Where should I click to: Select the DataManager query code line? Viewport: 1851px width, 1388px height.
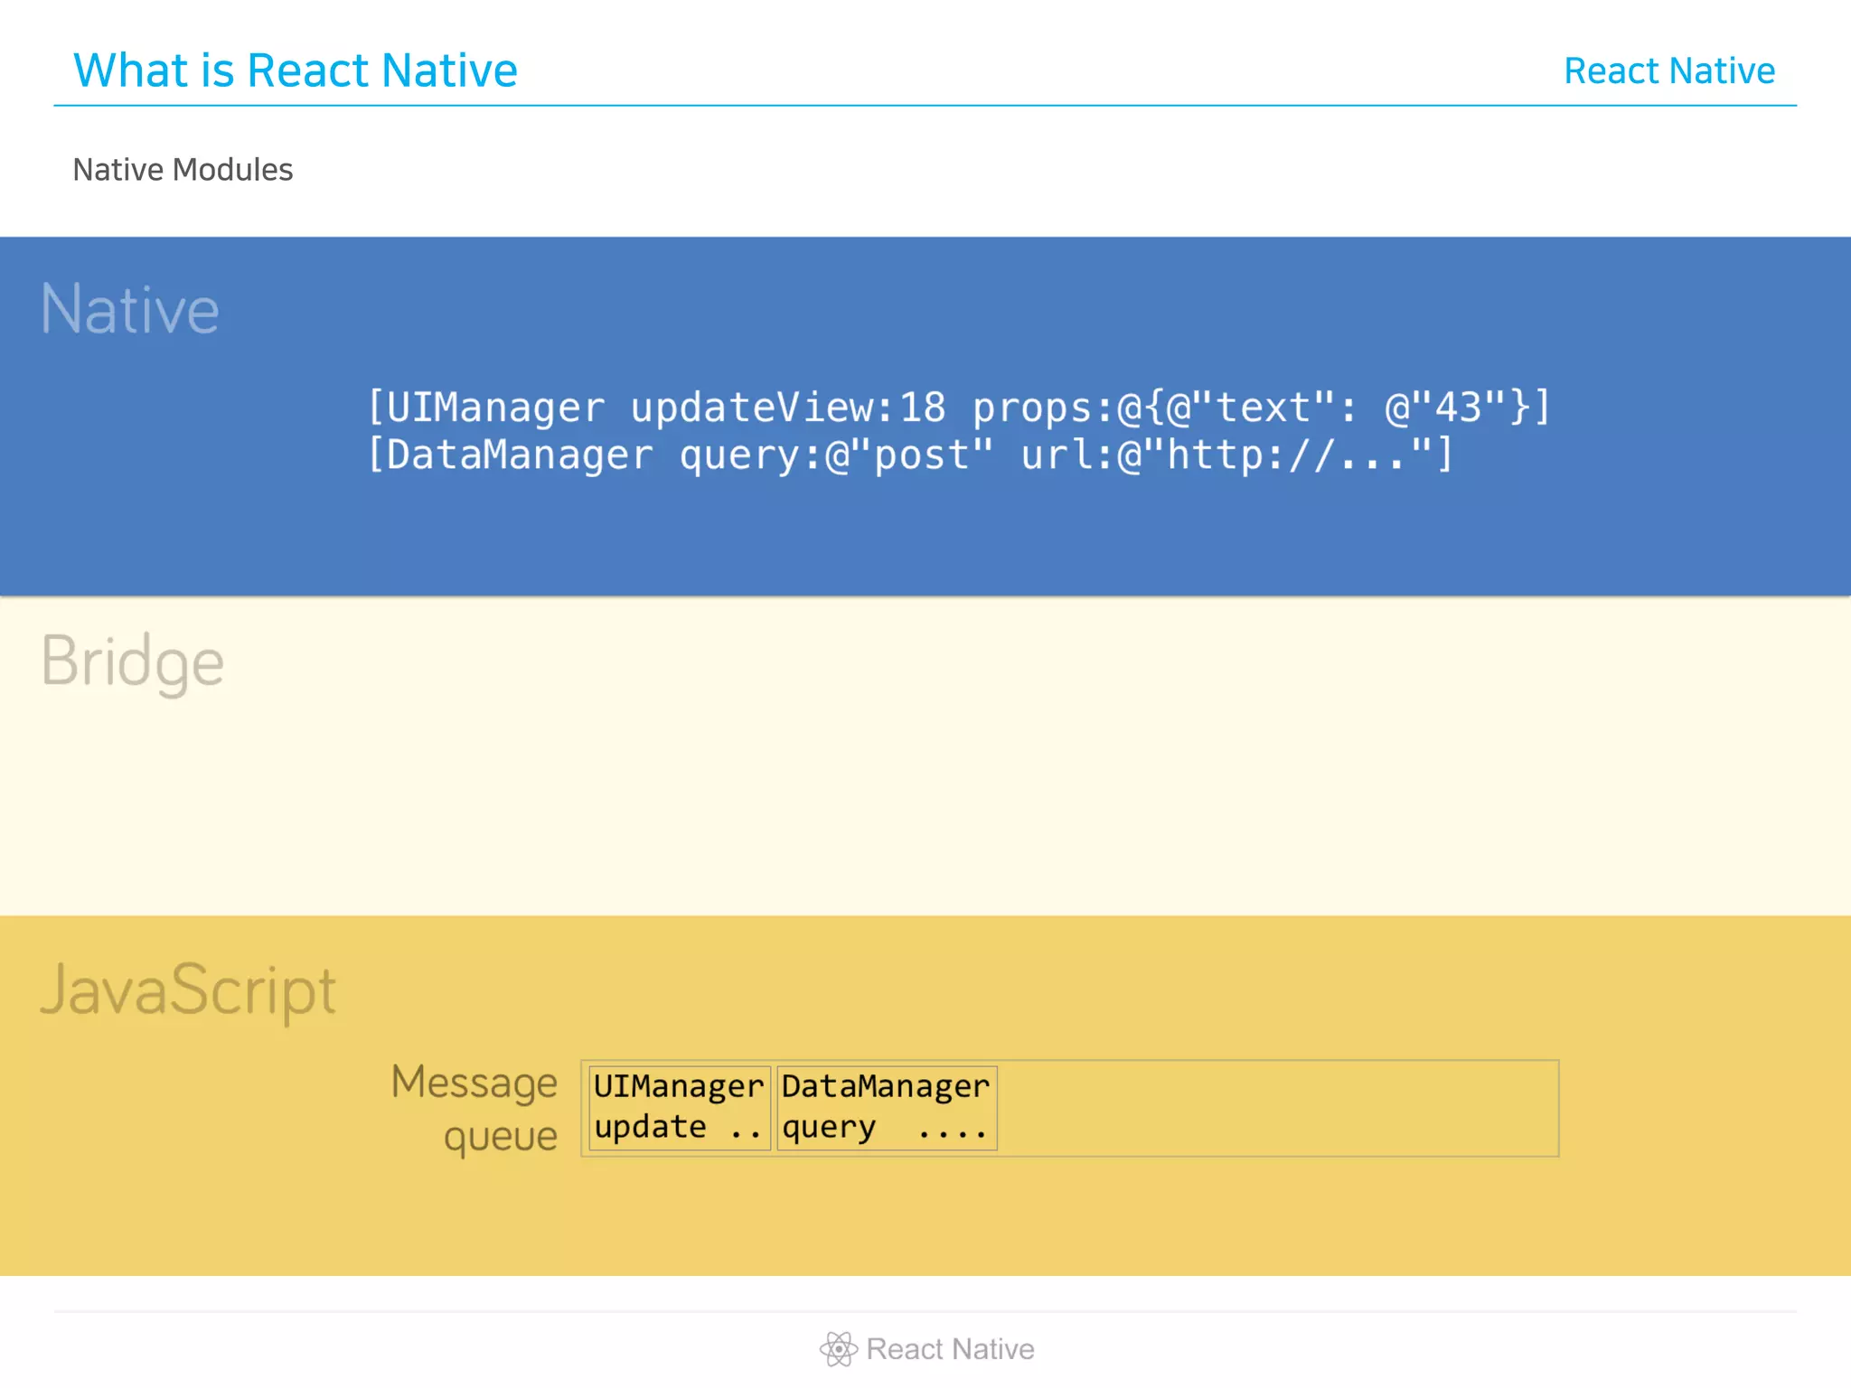(x=910, y=455)
